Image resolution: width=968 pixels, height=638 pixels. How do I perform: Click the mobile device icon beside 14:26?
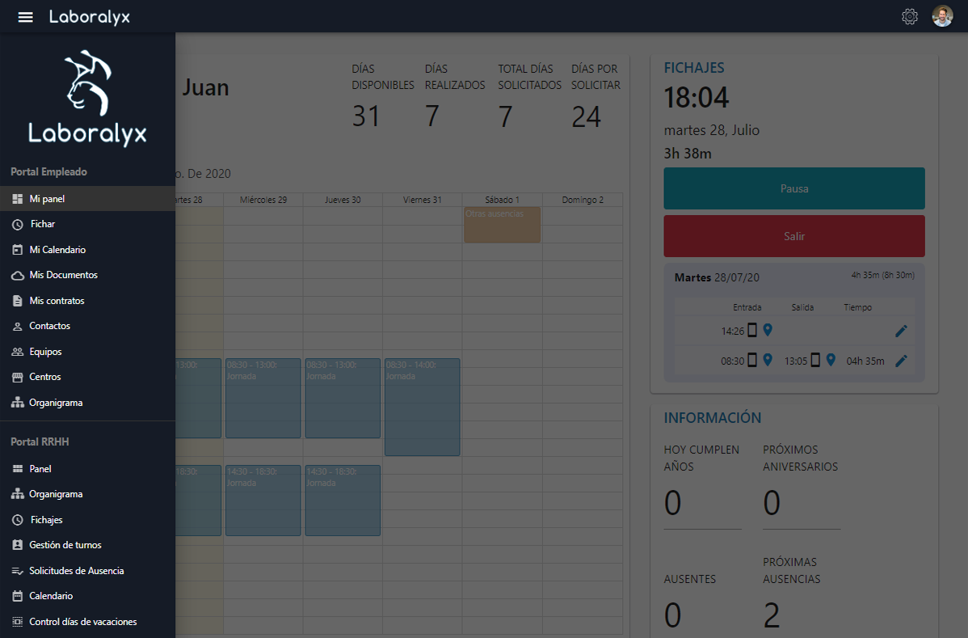click(752, 330)
